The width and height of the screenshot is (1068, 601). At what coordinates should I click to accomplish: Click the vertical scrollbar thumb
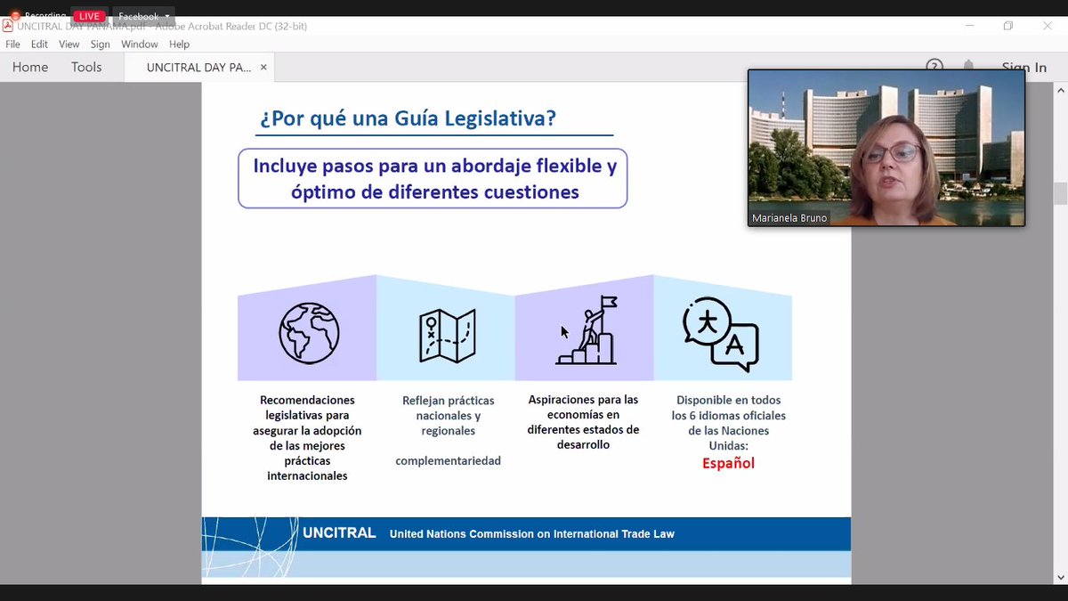click(1060, 193)
